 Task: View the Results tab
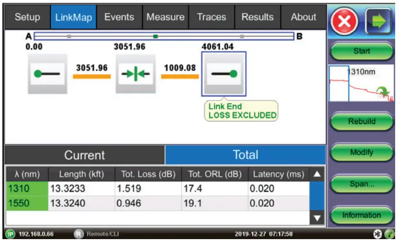258,17
